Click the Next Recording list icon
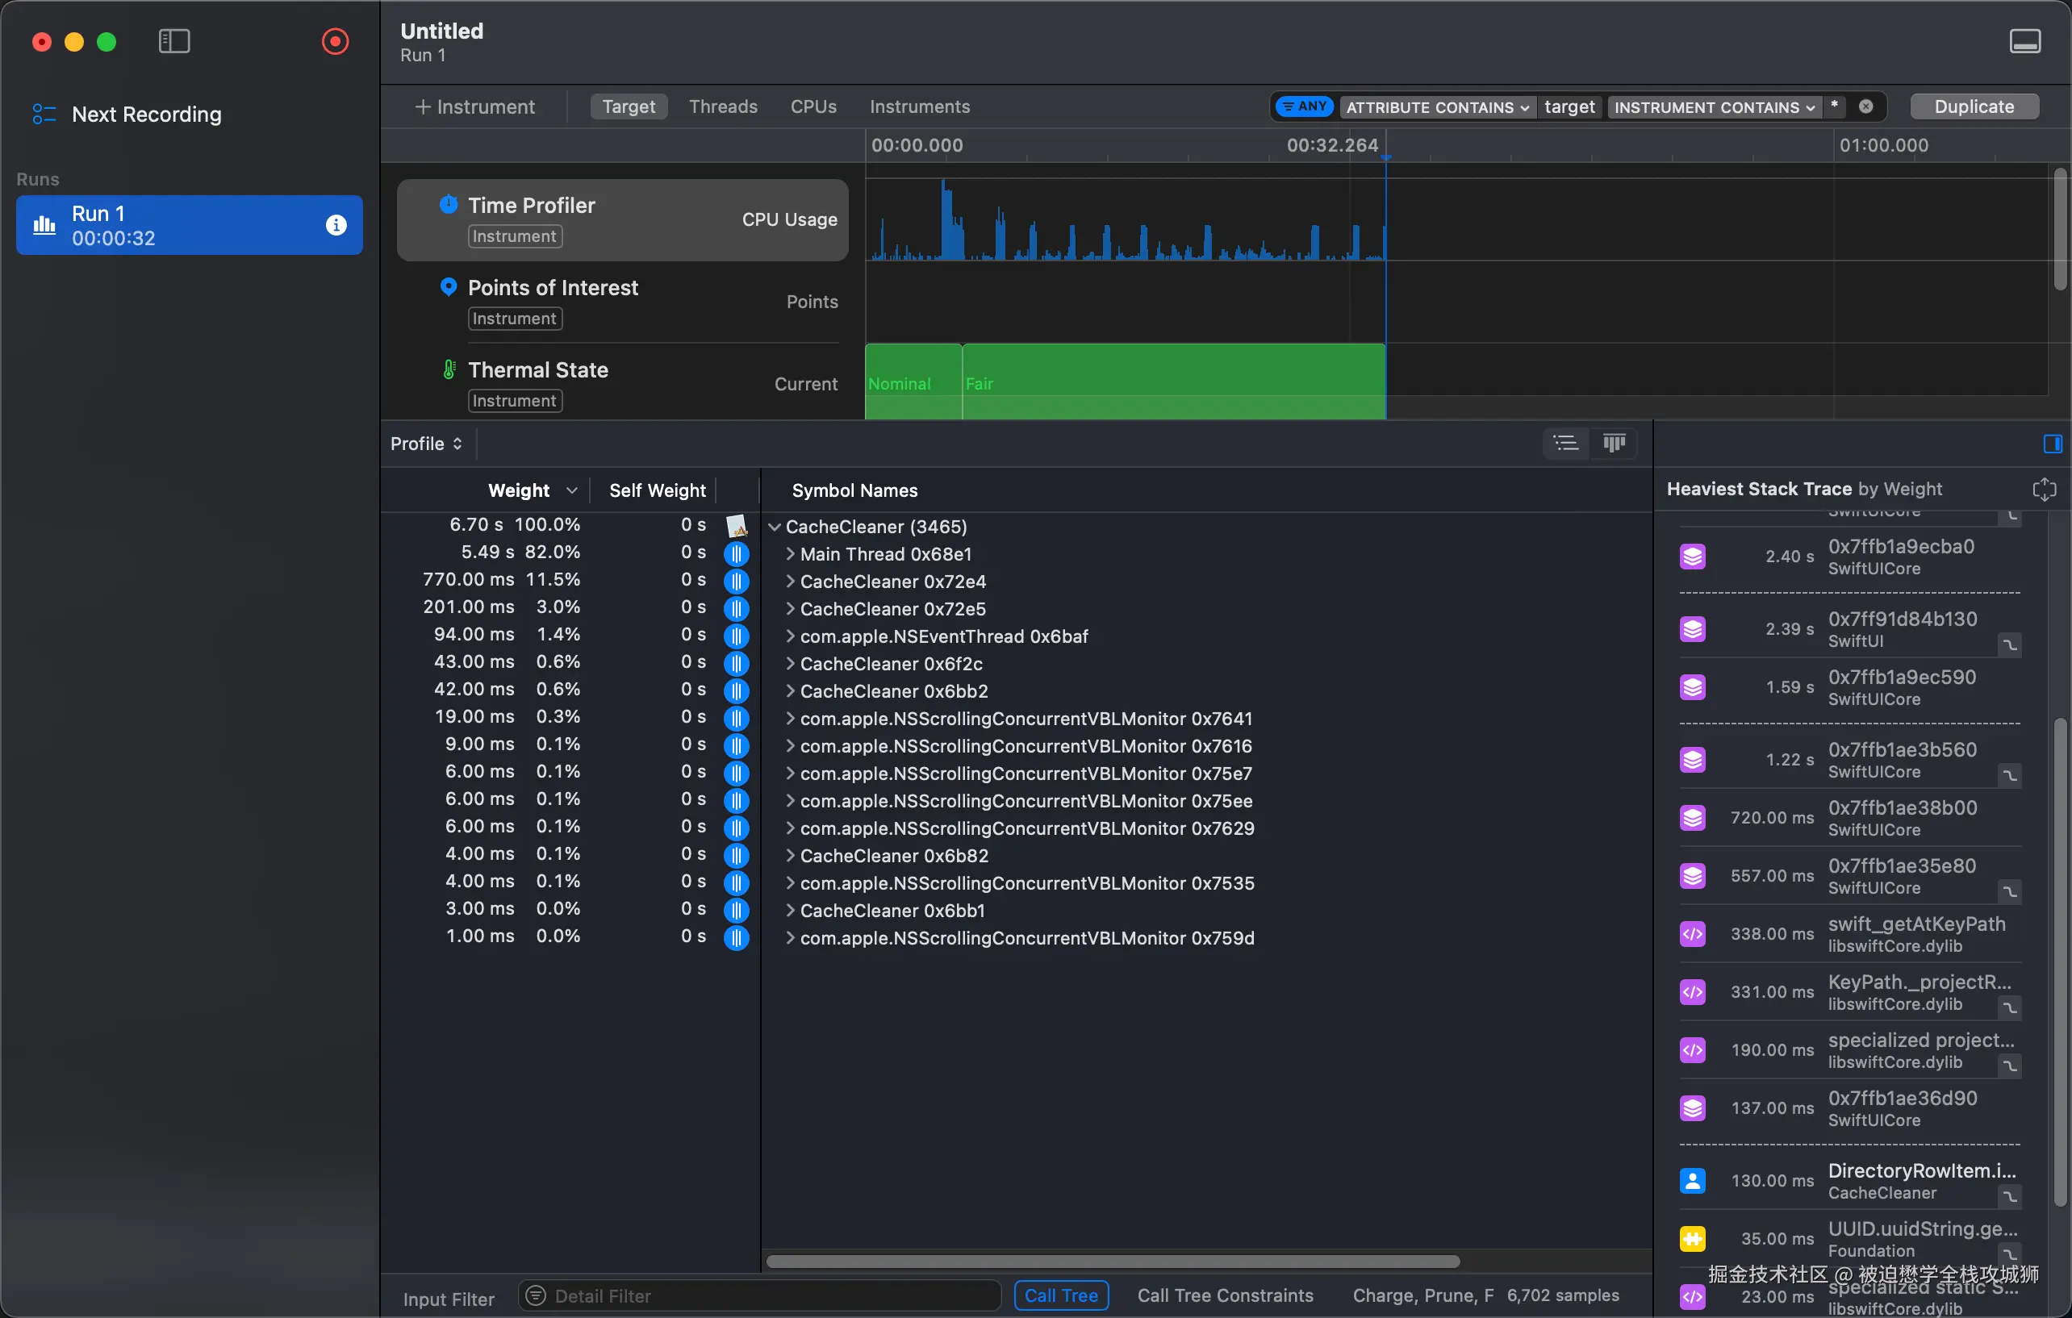 pos(44,115)
